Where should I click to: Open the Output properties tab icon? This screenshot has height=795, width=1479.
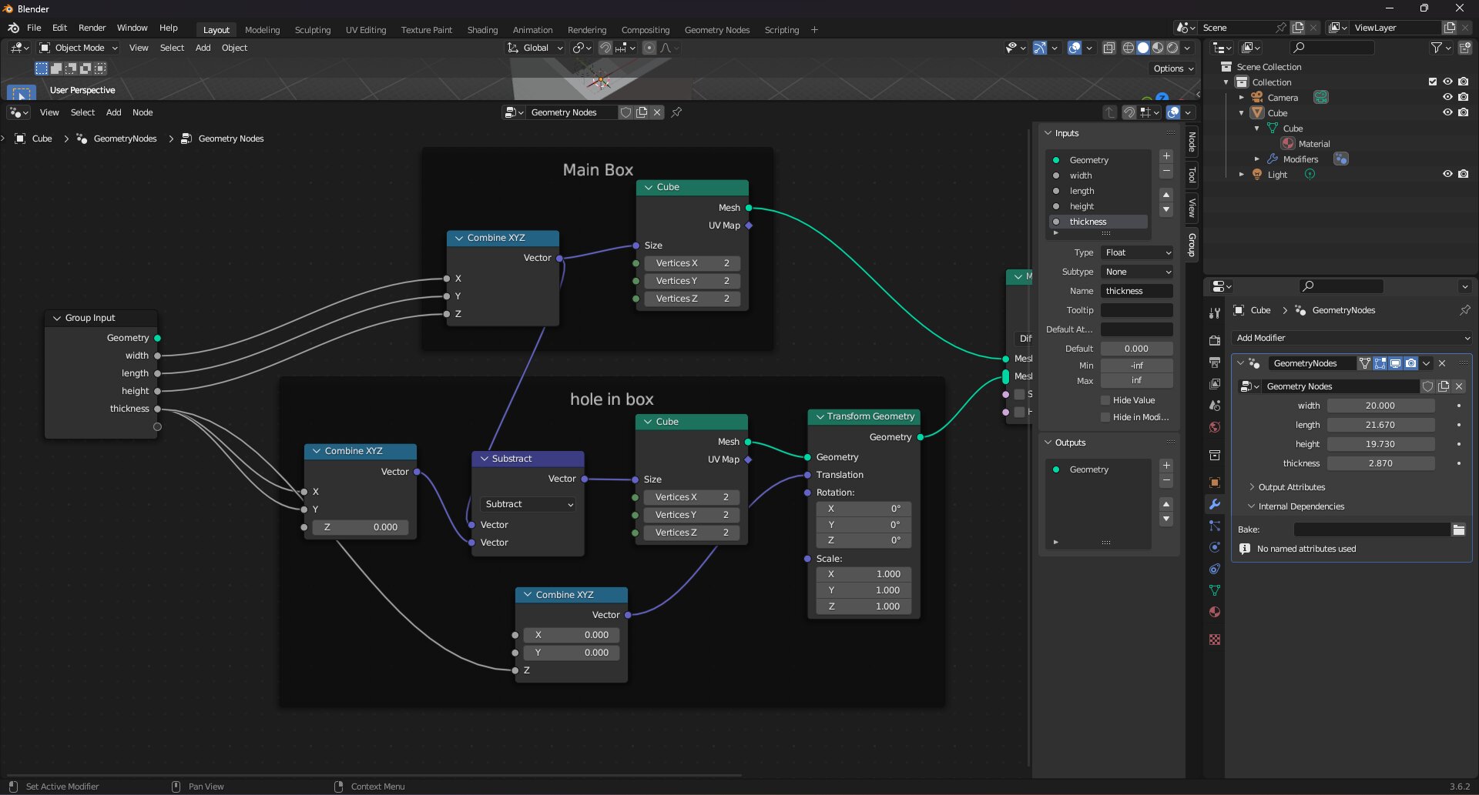point(1215,362)
